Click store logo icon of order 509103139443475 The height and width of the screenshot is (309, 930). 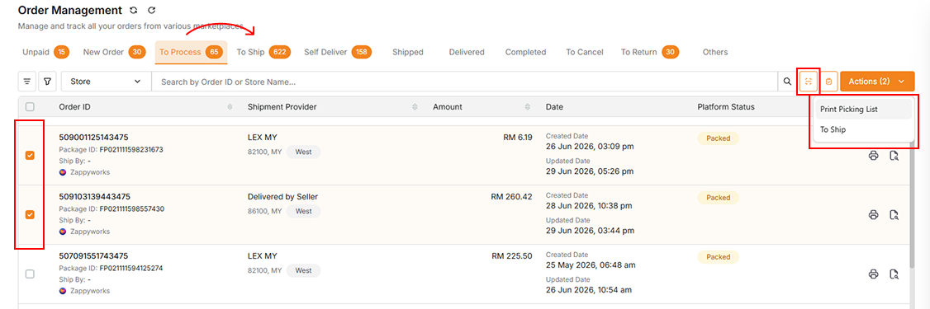[x=62, y=232]
